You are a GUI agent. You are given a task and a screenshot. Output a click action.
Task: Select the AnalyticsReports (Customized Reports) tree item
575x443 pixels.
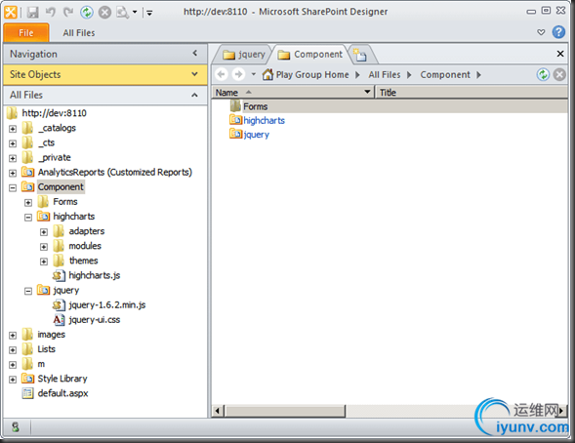point(115,172)
